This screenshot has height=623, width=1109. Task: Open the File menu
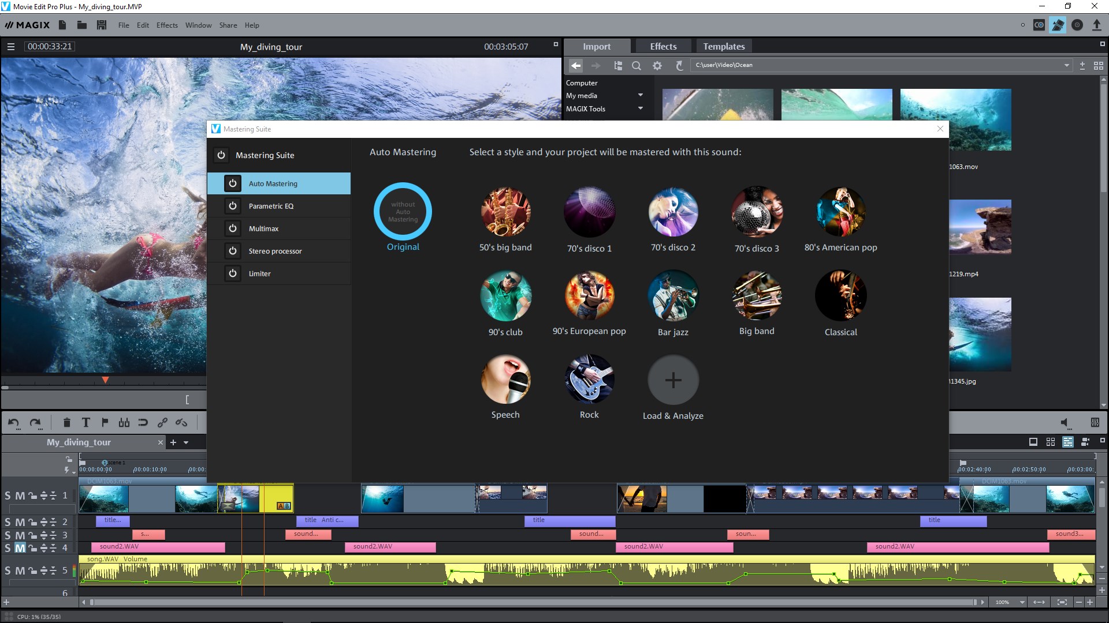click(124, 25)
